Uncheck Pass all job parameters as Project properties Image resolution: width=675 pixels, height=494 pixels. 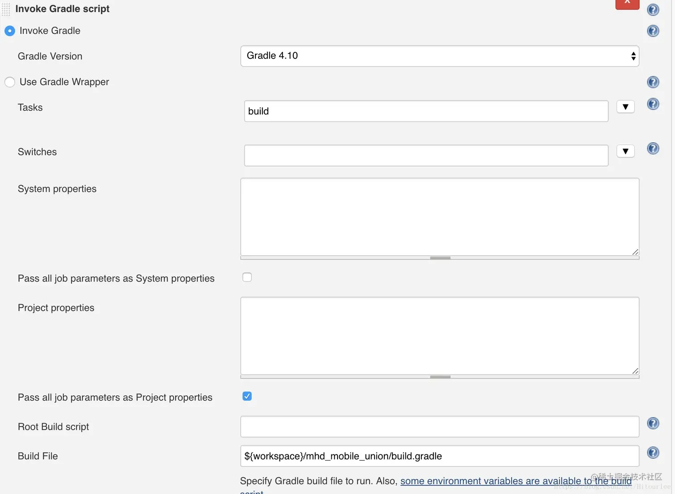[247, 396]
